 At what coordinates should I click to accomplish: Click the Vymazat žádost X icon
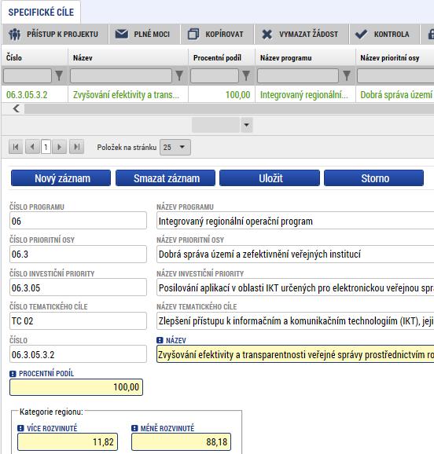tap(267, 34)
